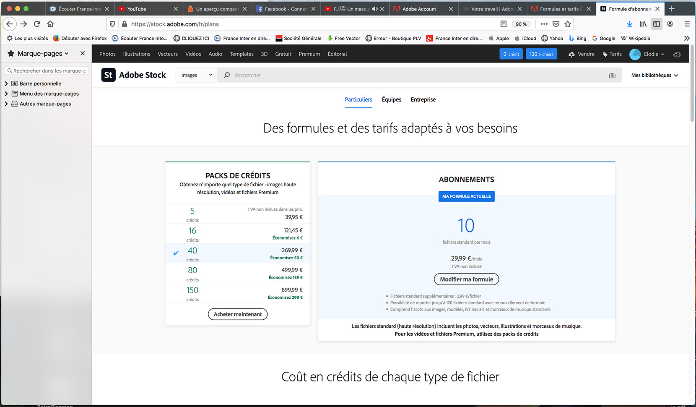Expand Autres marque-pages folder
696x407 pixels.
coord(6,104)
